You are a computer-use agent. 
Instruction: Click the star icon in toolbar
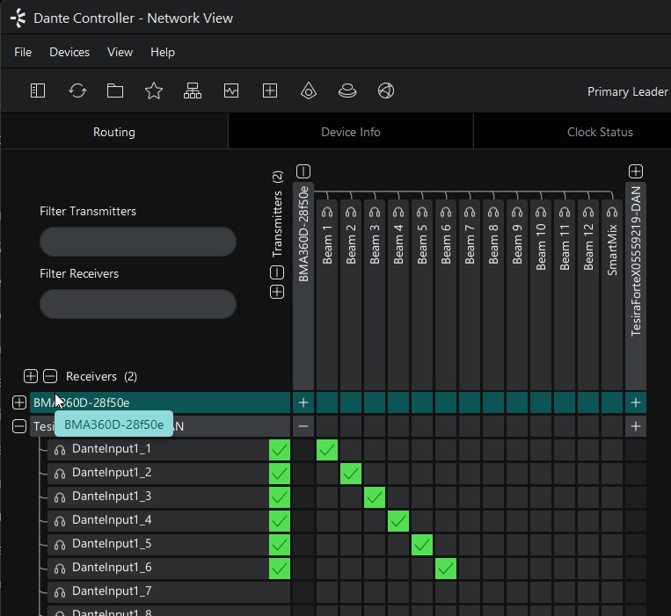tap(154, 91)
